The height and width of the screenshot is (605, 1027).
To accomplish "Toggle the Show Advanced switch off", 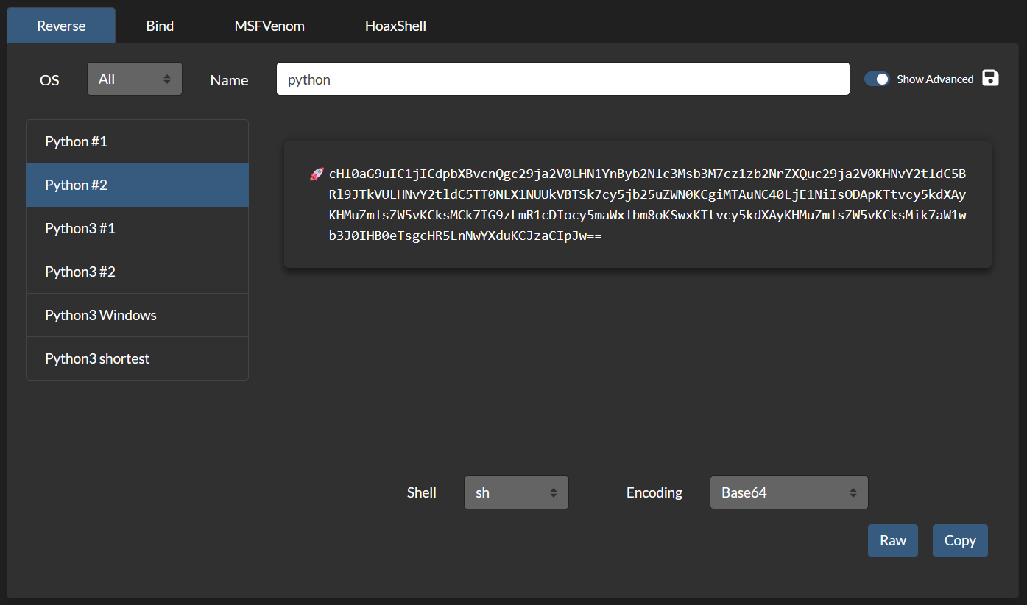I will [877, 79].
